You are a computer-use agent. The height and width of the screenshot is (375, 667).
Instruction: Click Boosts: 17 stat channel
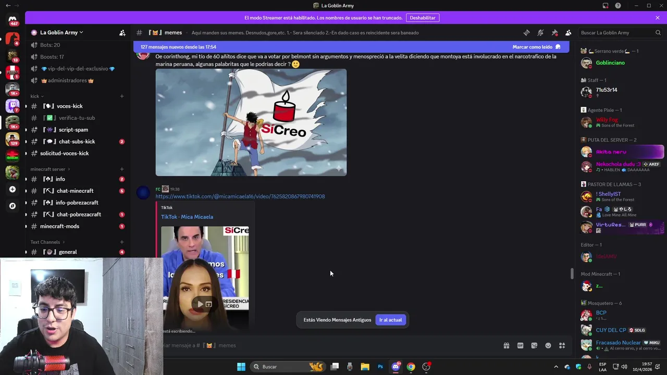[77, 57]
